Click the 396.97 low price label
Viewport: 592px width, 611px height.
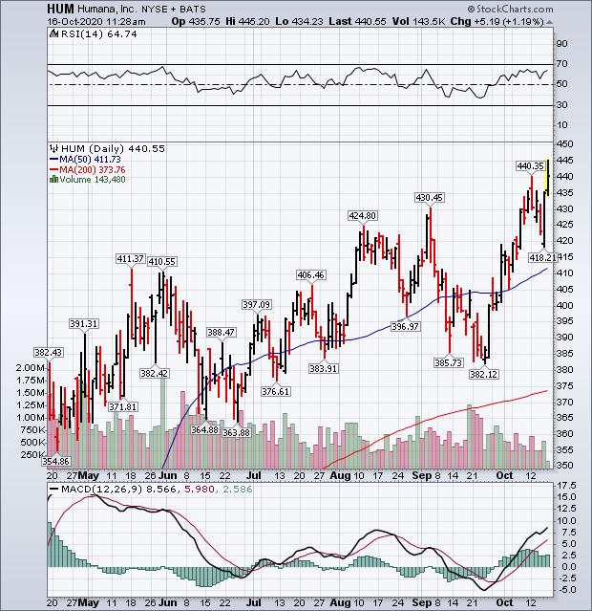pyautogui.click(x=406, y=326)
